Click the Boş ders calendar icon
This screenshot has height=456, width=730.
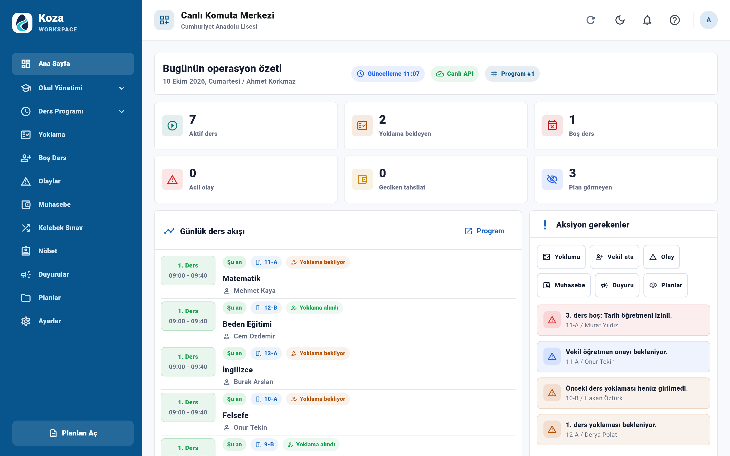pos(552,125)
